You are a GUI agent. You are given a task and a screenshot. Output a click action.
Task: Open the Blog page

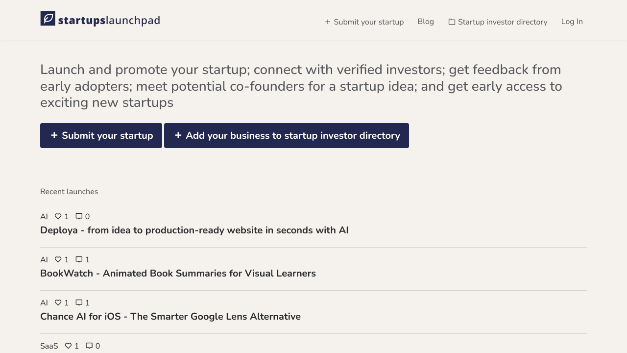425,22
